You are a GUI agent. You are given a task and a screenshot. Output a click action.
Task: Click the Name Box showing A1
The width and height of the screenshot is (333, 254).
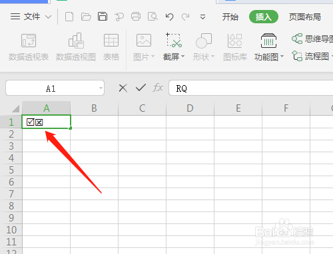pos(55,88)
